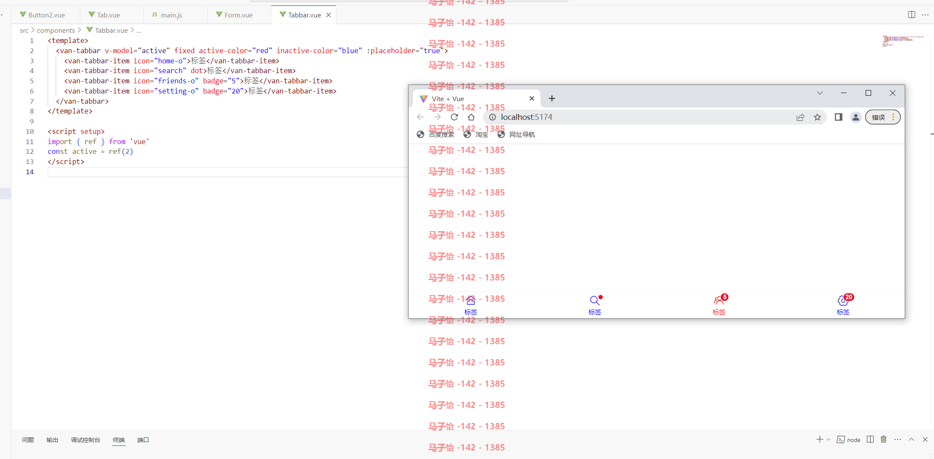Open terminal panel more actions menu

pyautogui.click(x=897, y=439)
